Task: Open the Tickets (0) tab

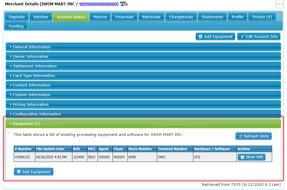Action: [x=262, y=17]
